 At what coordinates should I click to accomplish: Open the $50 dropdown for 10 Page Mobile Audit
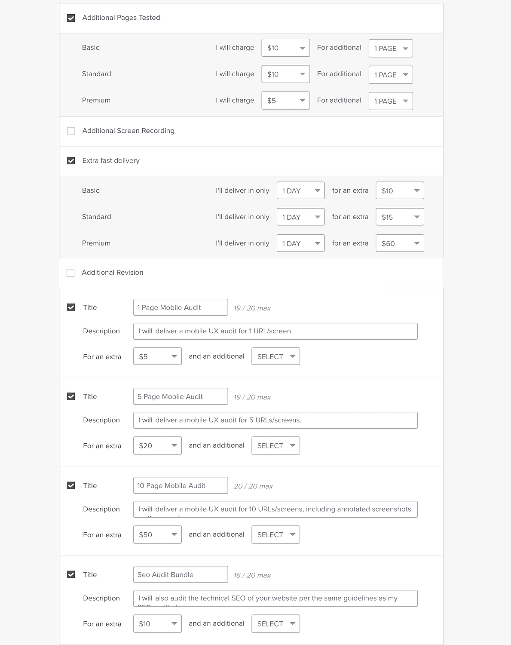pyautogui.click(x=157, y=534)
